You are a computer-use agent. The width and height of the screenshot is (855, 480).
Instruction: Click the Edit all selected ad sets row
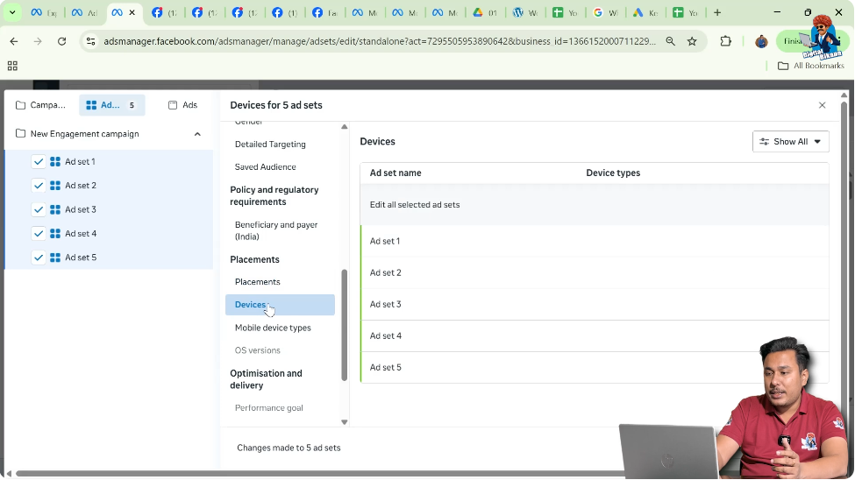tap(595, 205)
